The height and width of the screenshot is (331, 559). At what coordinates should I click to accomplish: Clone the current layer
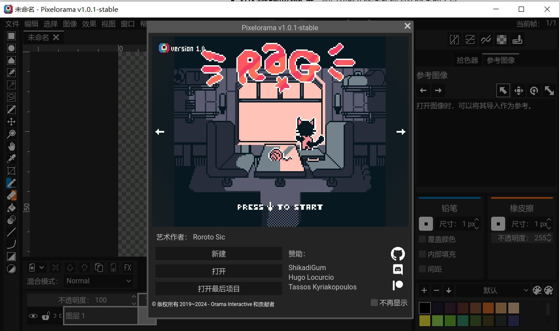coord(99,268)
